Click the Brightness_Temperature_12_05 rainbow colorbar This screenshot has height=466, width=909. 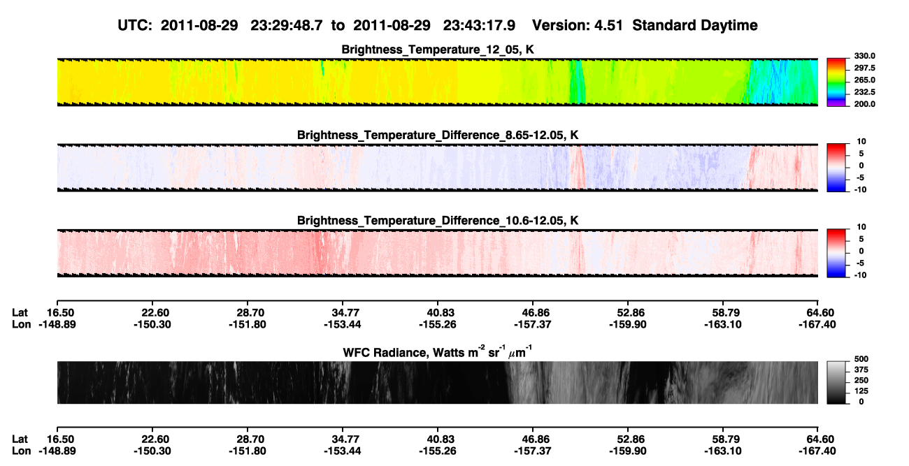click(837, 82)
